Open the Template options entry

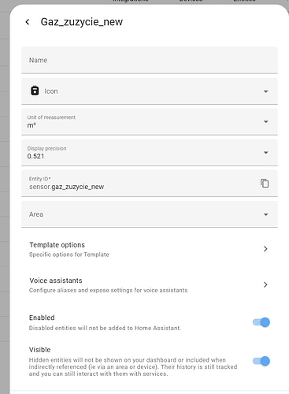(150, 249)
